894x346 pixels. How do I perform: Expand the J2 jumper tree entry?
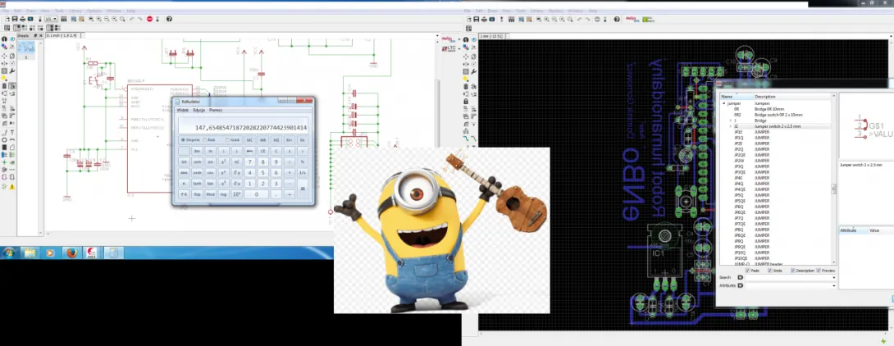[x=731, y=126]
